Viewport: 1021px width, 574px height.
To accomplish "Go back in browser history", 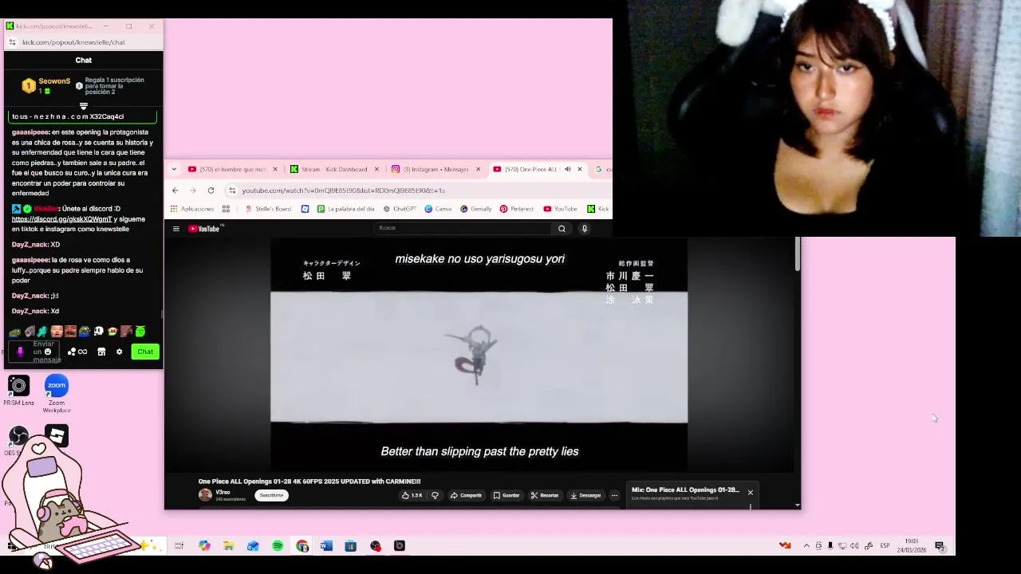I will [175, 191].
